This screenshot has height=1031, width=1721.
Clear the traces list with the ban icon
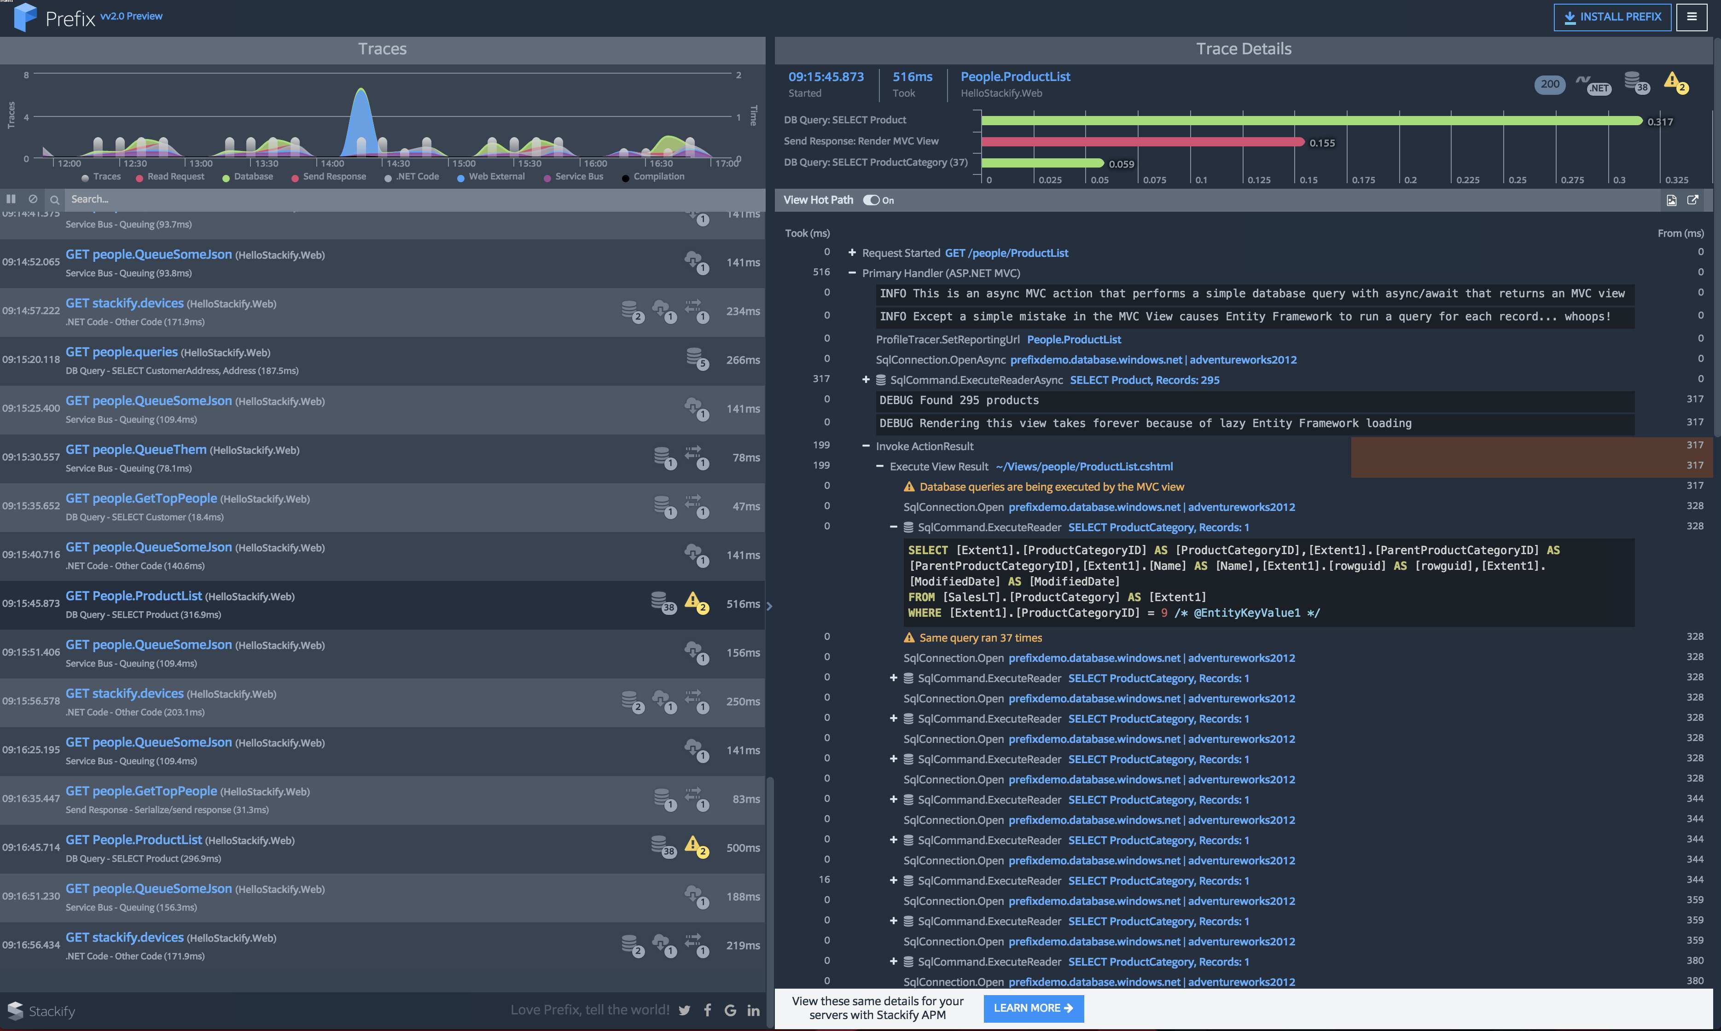(x=33, y=199)
